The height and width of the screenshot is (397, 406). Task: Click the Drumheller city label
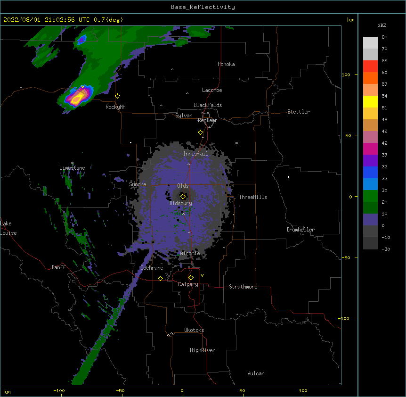coord(300,230)
